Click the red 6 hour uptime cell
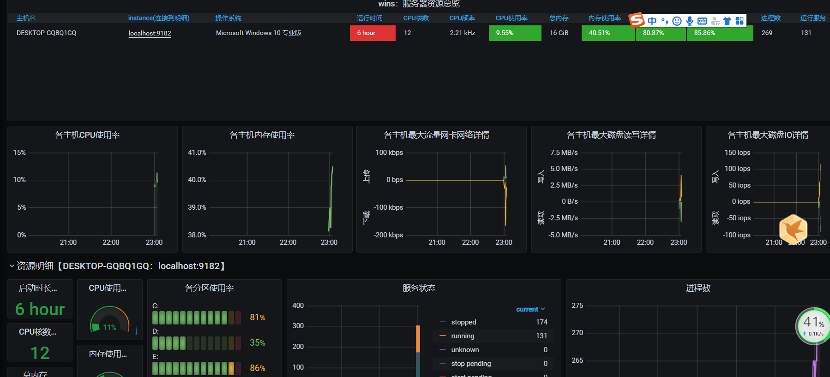830x377 pixels. (373, 33)
